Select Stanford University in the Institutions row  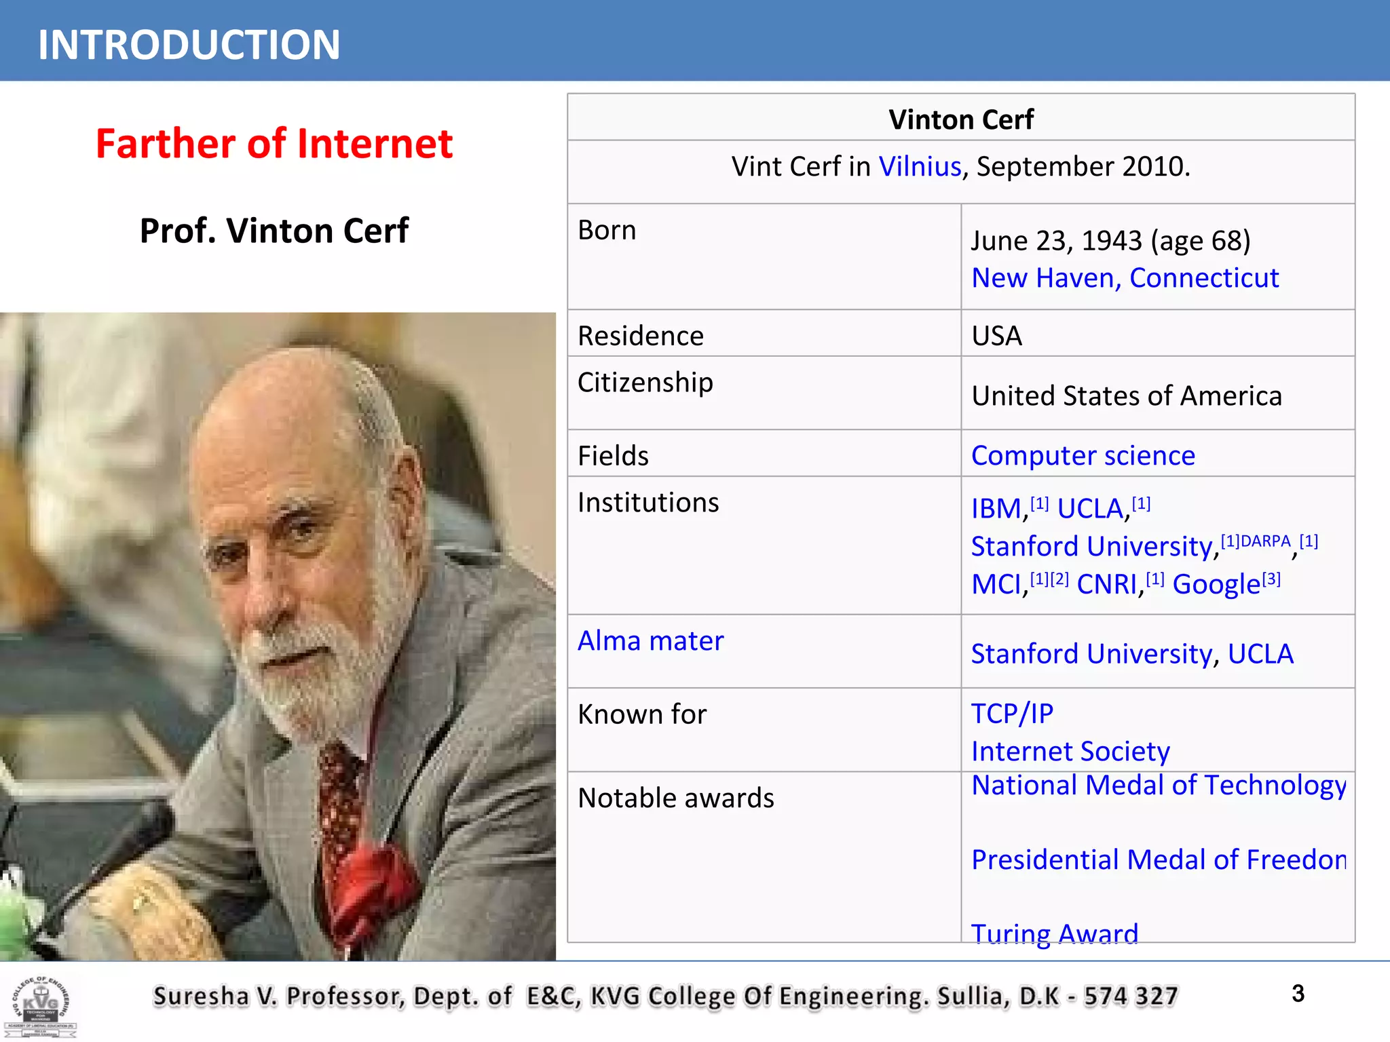1091,547
